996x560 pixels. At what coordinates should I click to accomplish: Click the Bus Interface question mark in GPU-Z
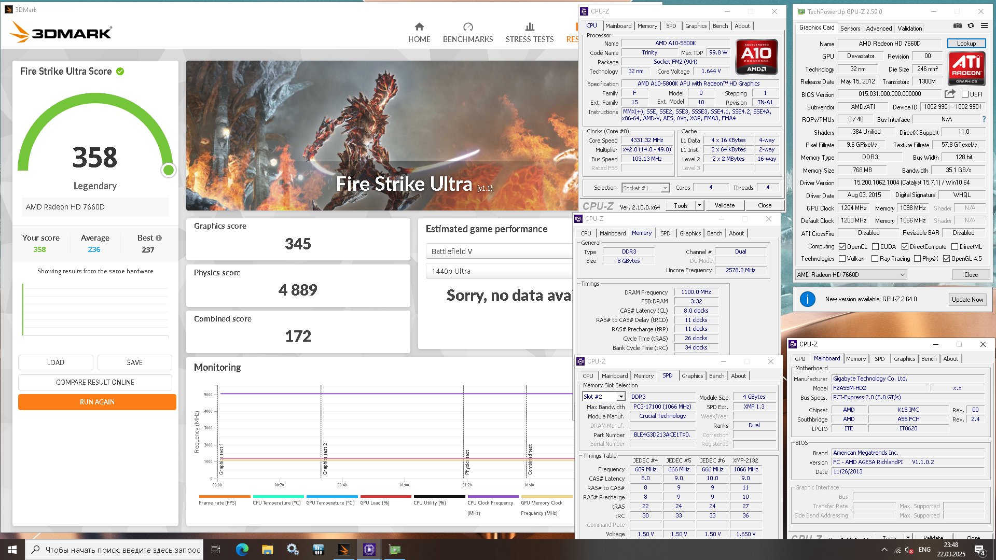[984, 119]
